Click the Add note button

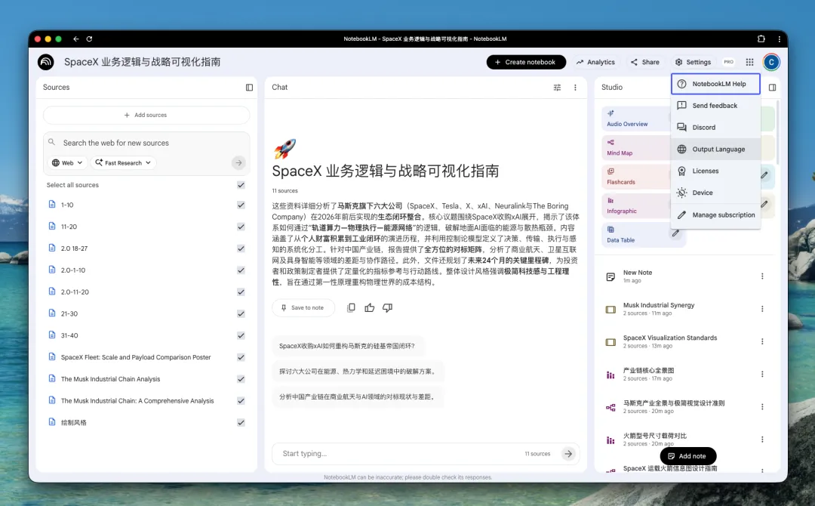pyautogui.click(x=687, y=456)
